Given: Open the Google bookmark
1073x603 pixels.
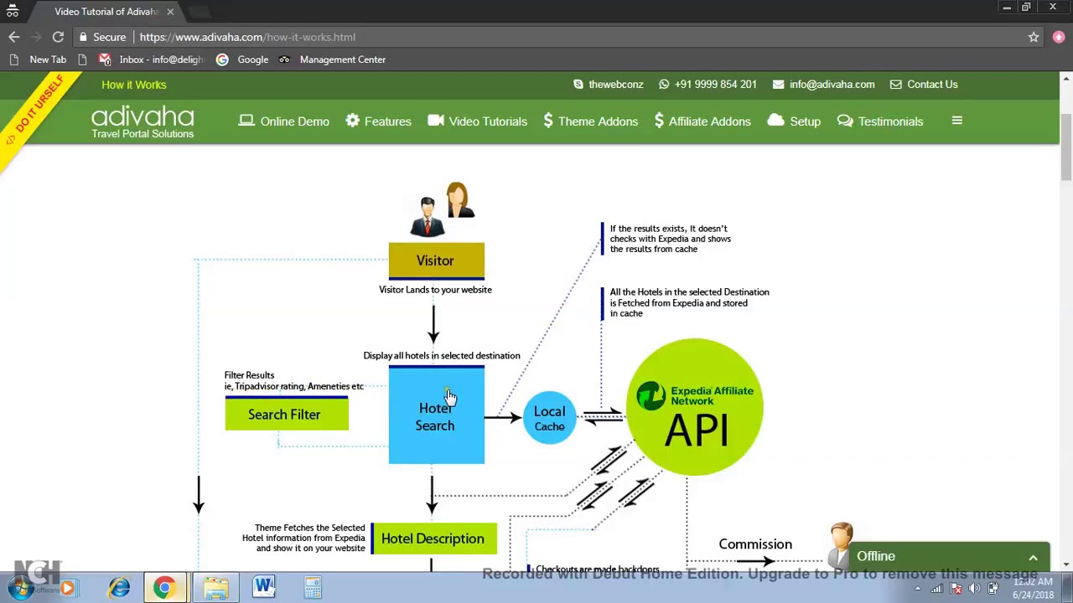Looking at the screenshot, I should click(242, 59).
